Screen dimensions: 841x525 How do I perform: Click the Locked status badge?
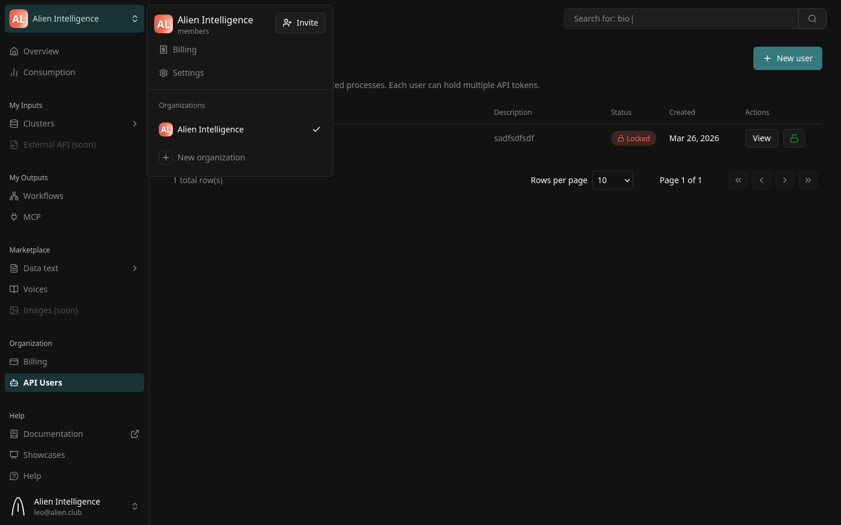click(634, 138)
